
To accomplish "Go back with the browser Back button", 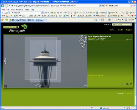I will click(x=2, y=6).
